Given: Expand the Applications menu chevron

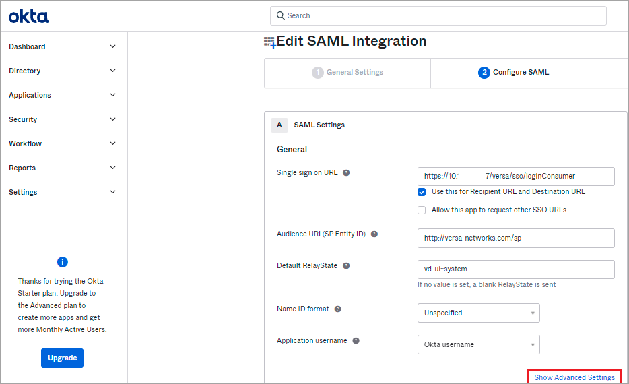Looking at the screenshot, I should pos(112,95).
